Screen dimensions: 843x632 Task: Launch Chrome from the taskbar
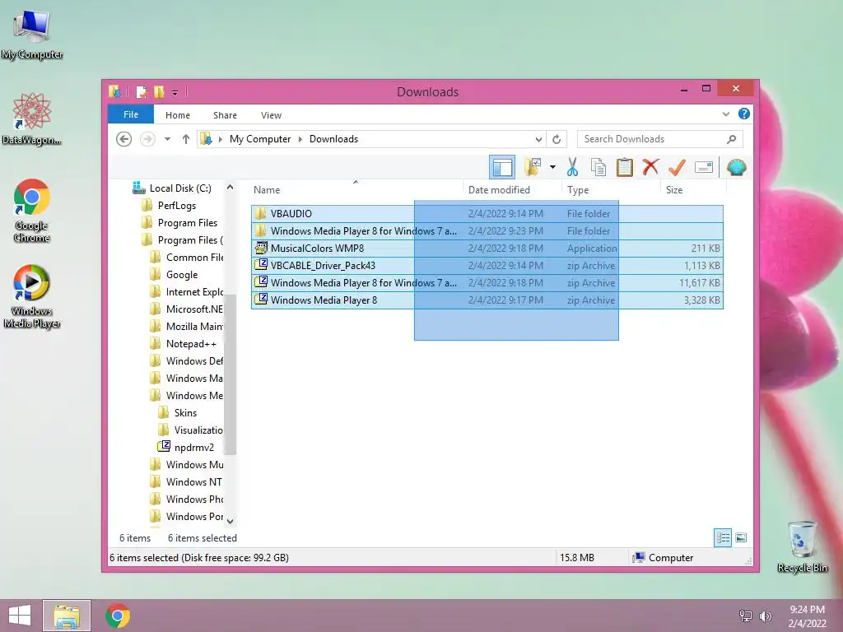click(118, 616)
